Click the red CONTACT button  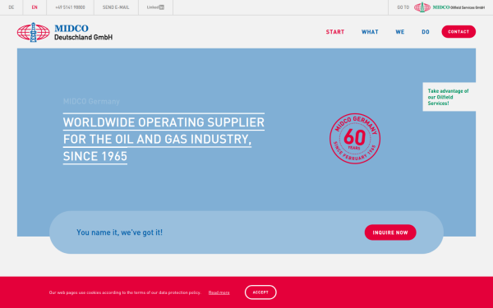point(458,32)
